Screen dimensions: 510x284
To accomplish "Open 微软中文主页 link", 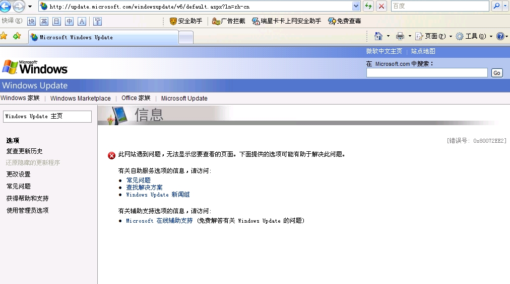I will point(384,51).
